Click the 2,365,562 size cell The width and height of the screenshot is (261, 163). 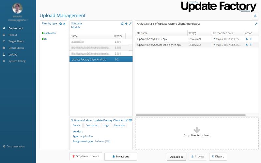(x=195, y=45)
